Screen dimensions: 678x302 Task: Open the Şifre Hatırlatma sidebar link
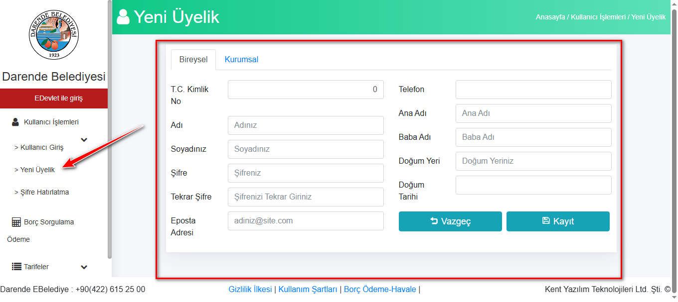pos(42,192)
